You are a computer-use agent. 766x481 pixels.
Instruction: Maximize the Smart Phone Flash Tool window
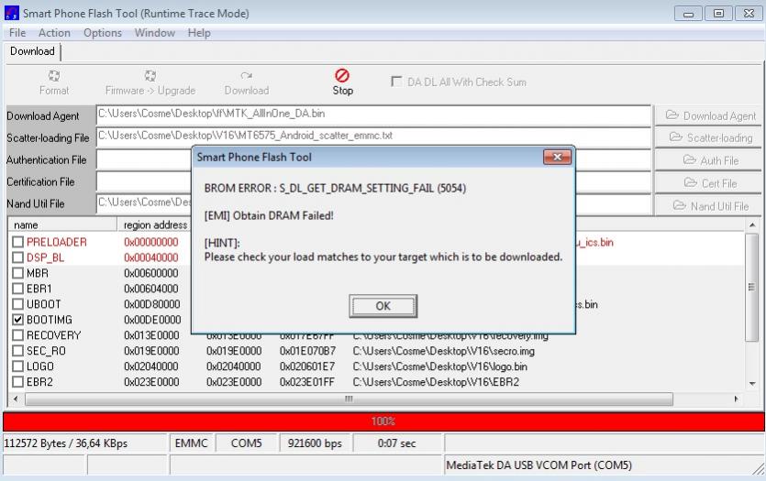(718, 14)
